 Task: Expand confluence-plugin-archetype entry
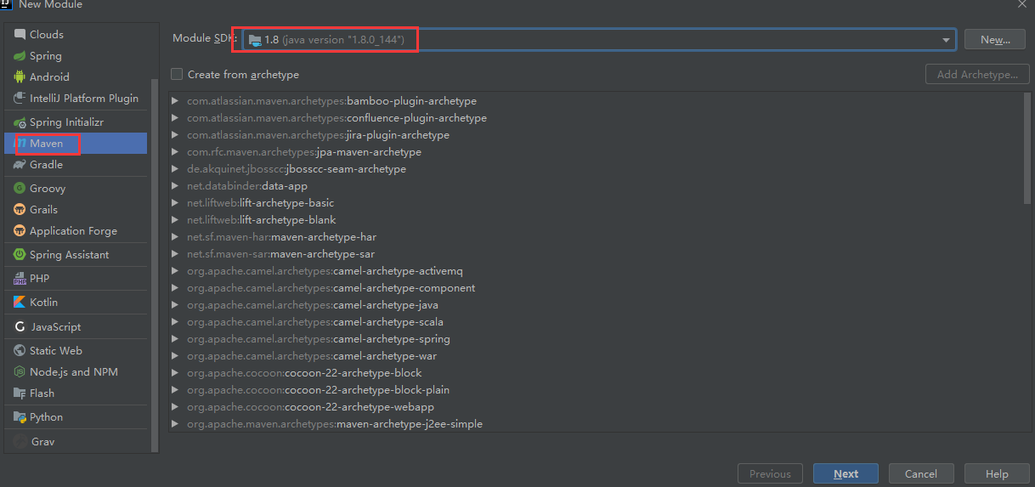pyautogui.click(x=175, y=118)
